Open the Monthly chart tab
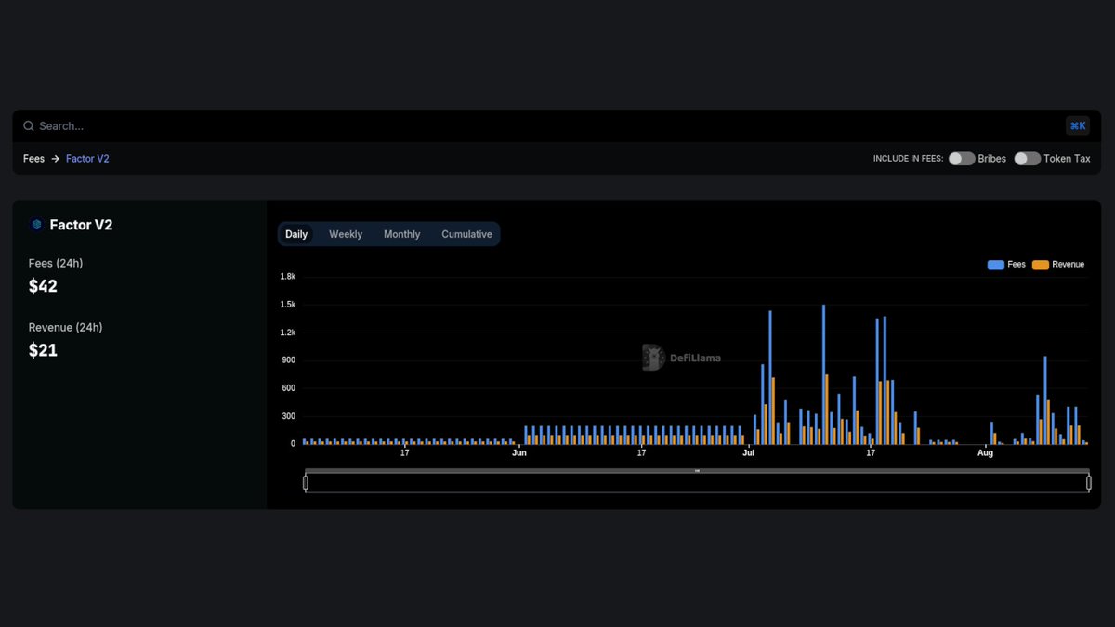1115x627 pixels. point(402,234)
